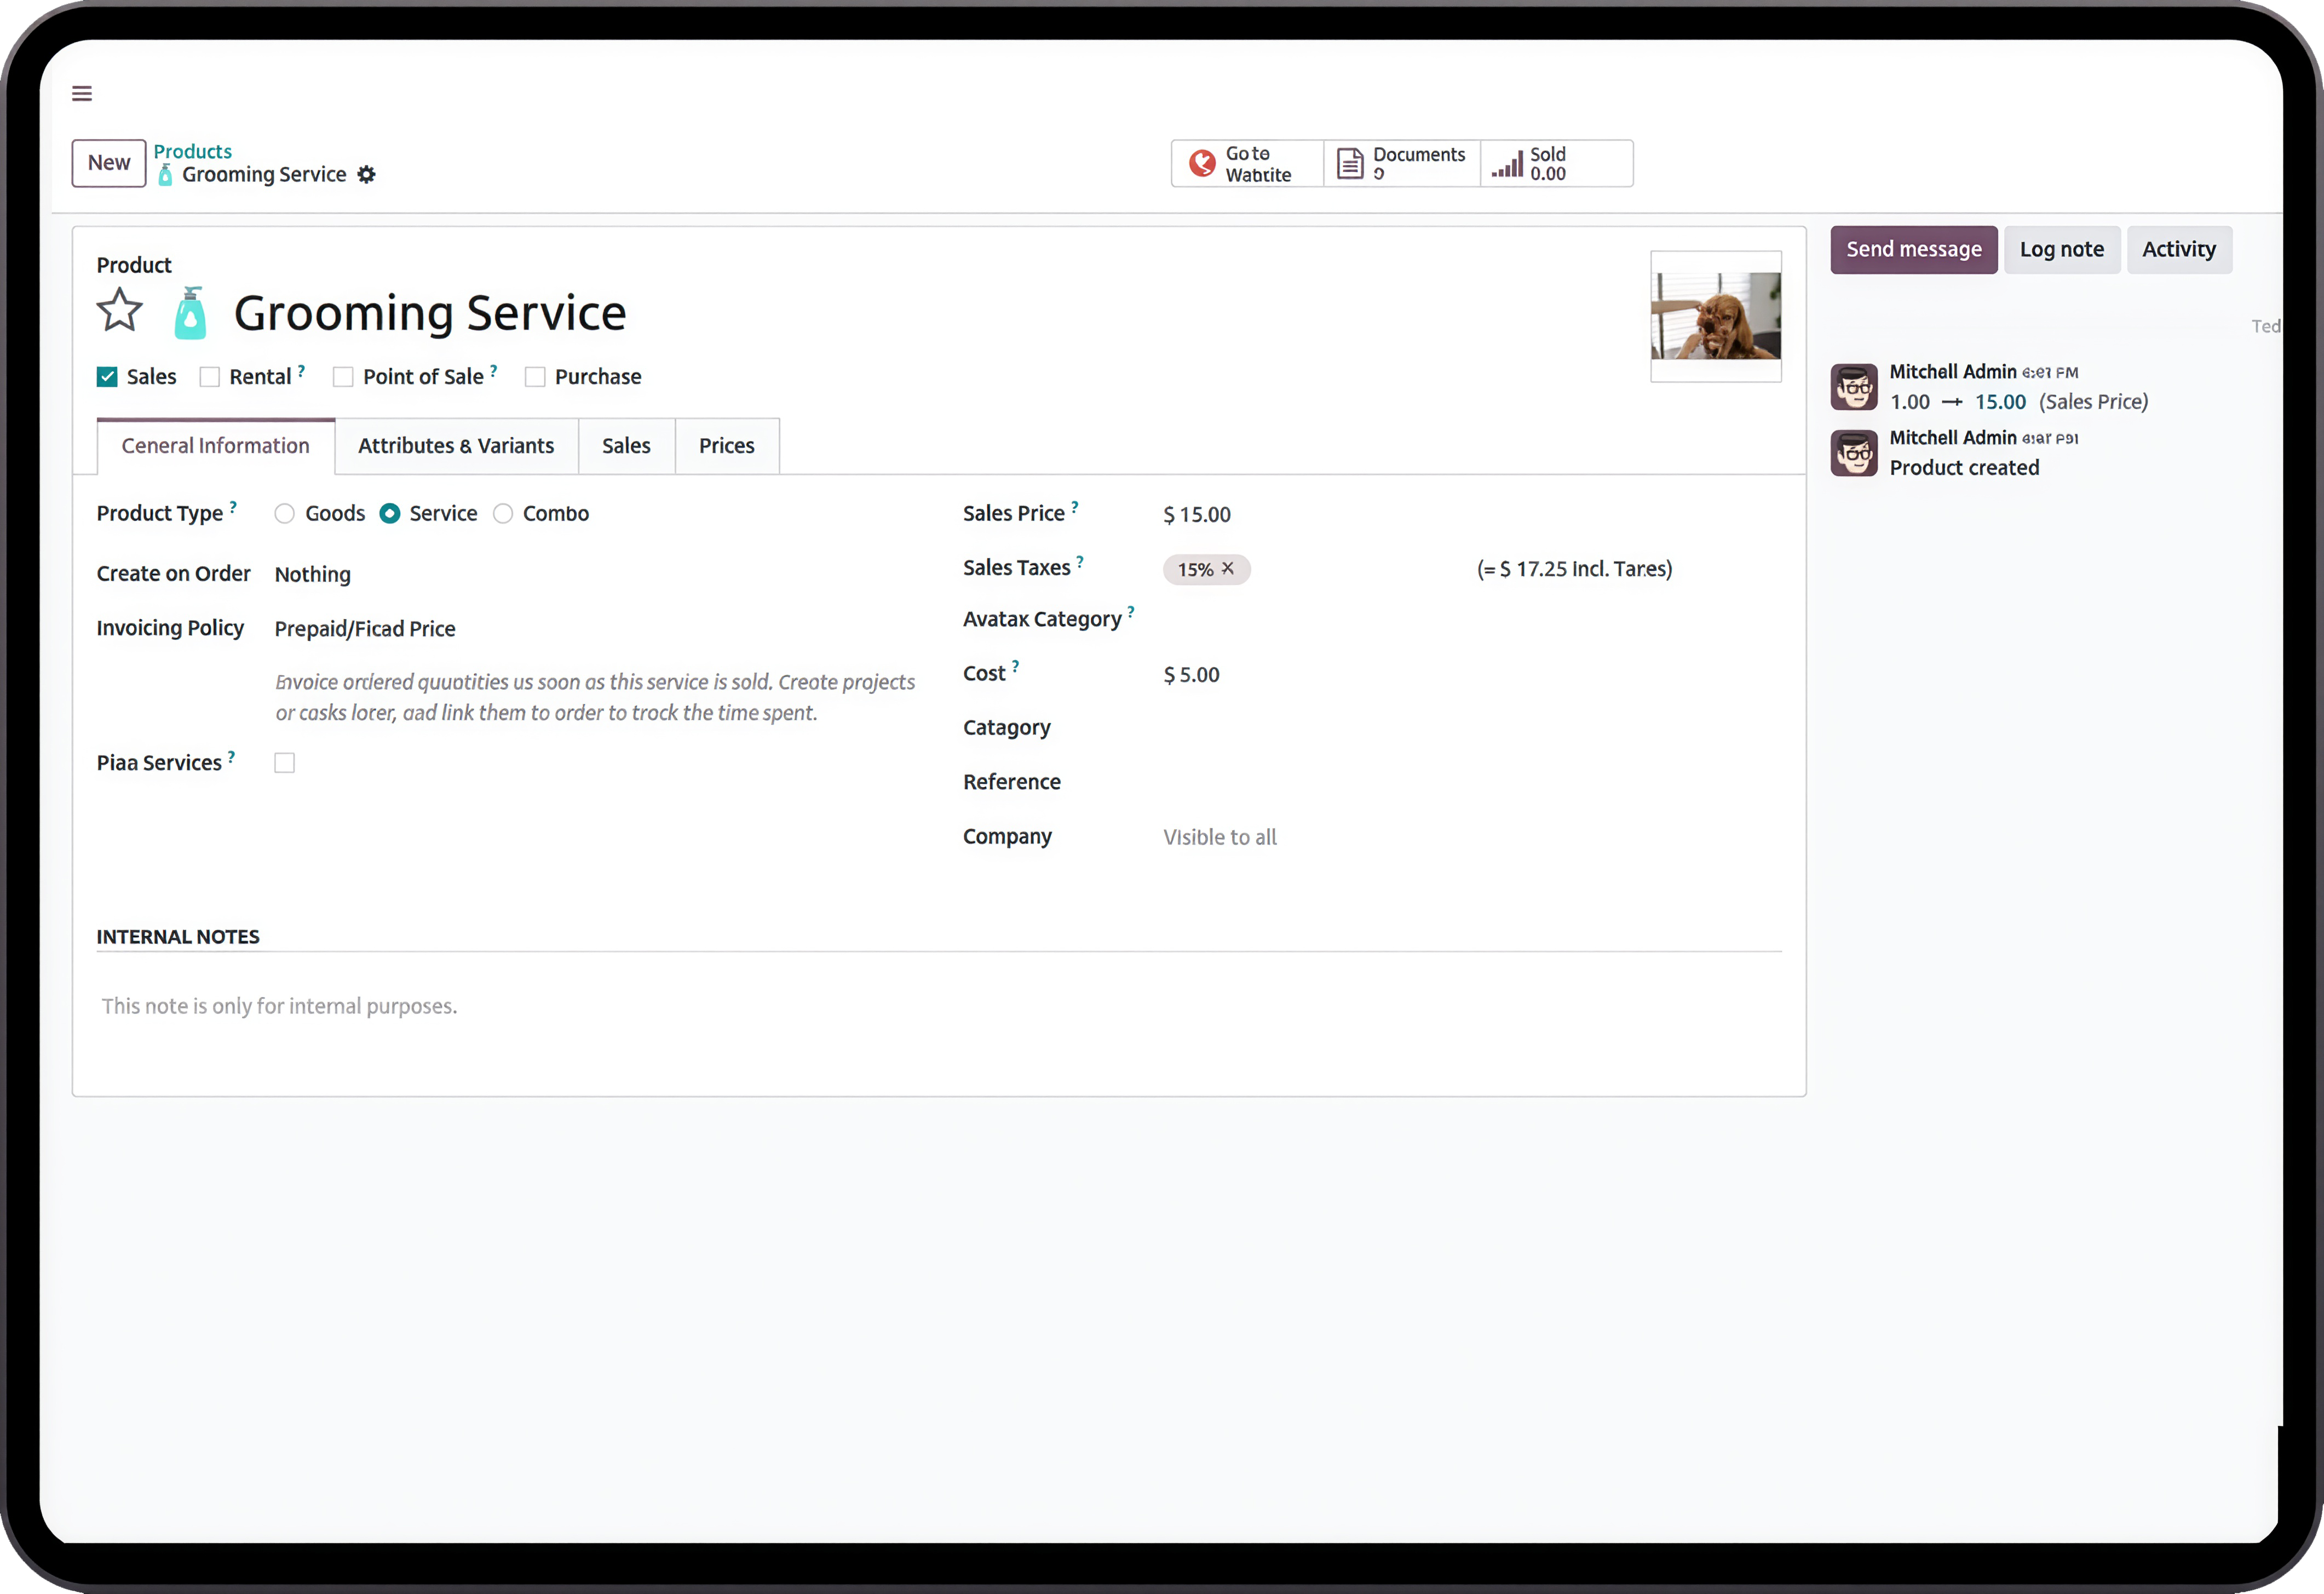This screenshot has height=1594, width=2324.
Task: Click Log note button
Action: click(x=2062, y=250)
